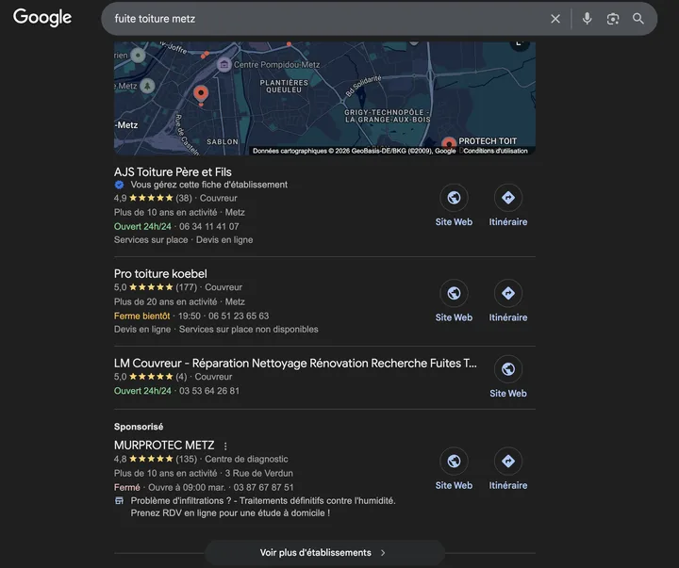Open Pro toiture koebel Site Web icon

point(454,293)
